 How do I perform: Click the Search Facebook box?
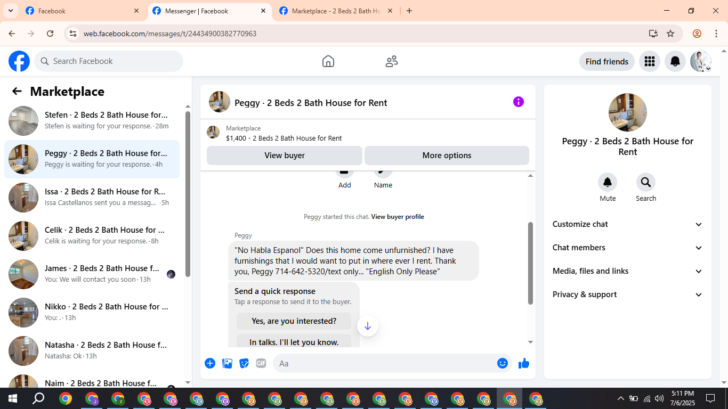tap(109, 61)
